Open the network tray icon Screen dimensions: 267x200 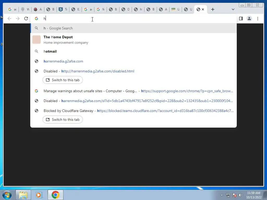click(x=228, y=195)
